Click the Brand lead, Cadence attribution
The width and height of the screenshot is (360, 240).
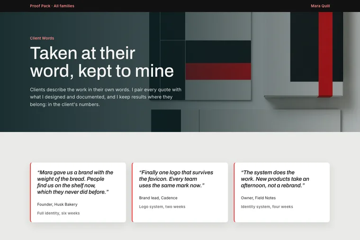[158, 198]
